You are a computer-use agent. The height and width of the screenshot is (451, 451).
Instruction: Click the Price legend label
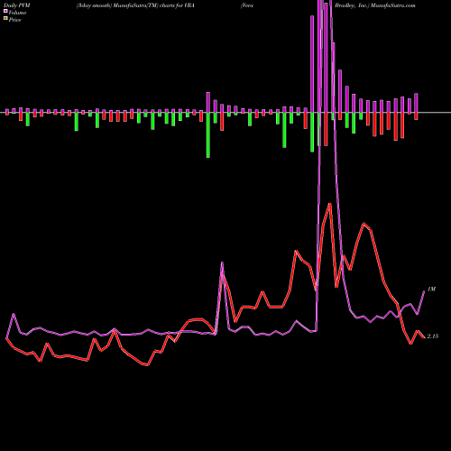14,20
